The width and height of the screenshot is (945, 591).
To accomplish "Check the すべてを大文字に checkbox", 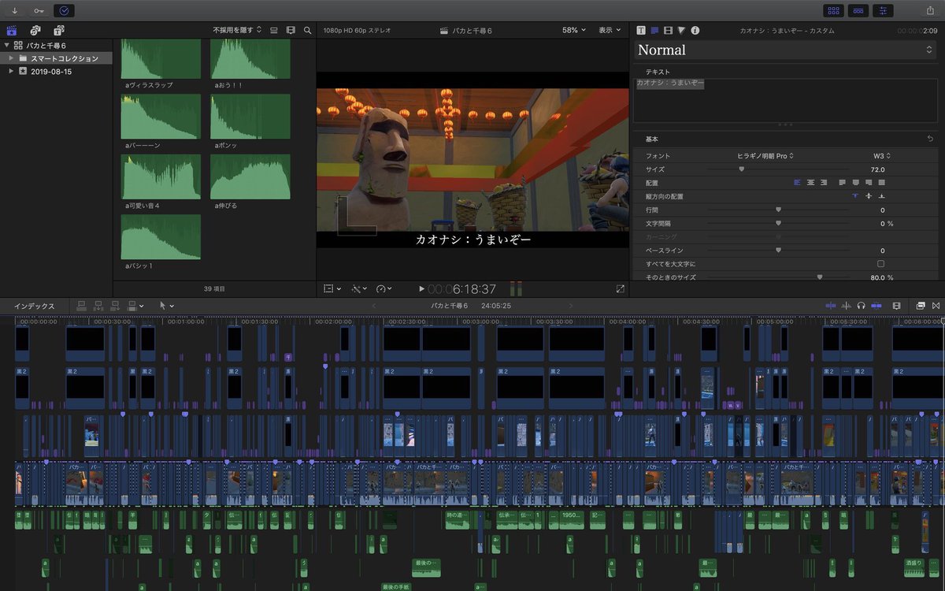I will point(880,264).
